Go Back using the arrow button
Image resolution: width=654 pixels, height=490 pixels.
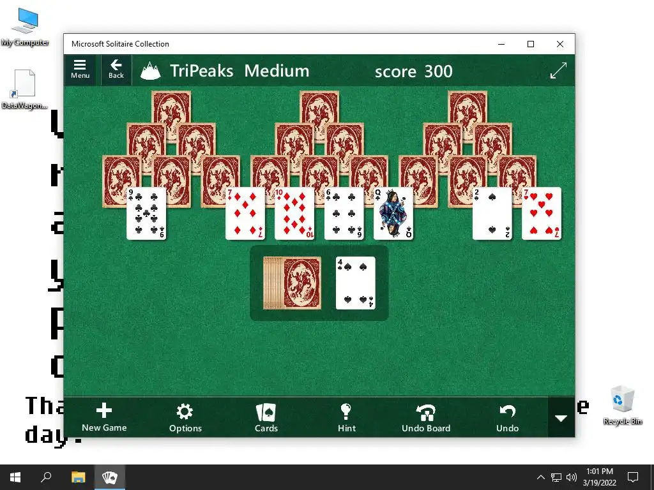click(x=116, y=70)
